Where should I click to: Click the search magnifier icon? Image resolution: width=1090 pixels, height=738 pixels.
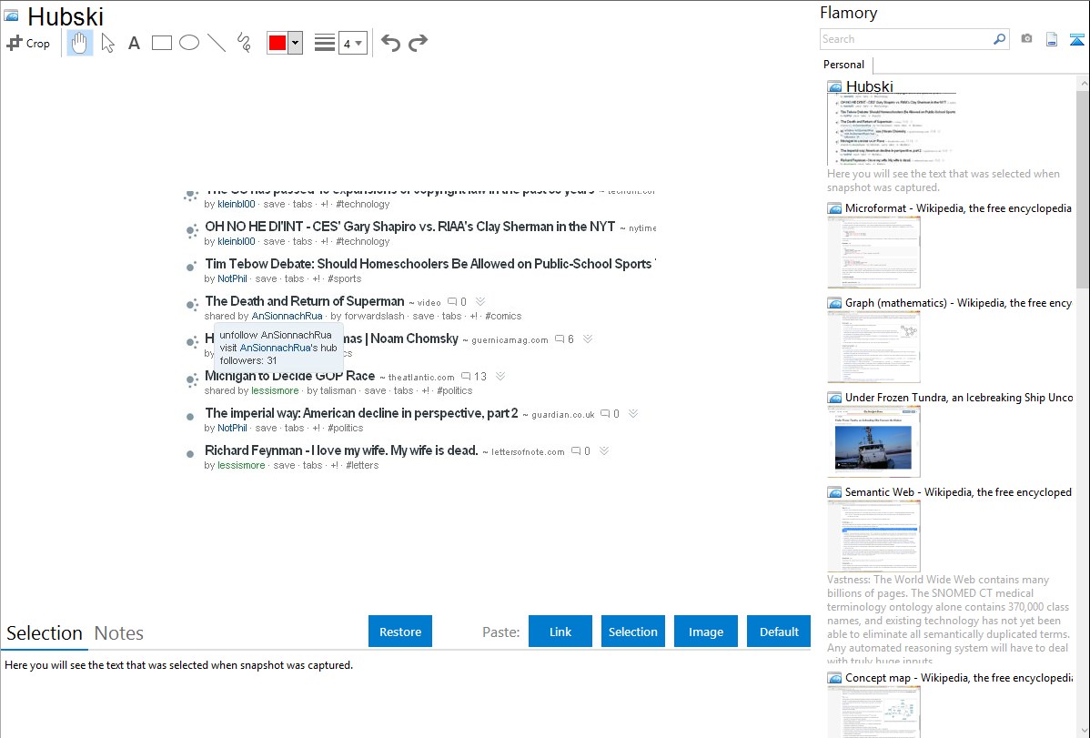coord(999,39)
